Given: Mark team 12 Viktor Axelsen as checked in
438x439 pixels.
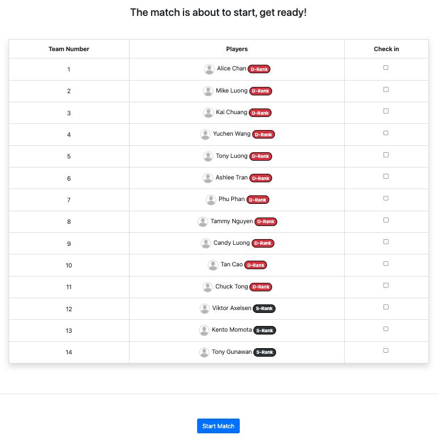Looking at the screenshot, I should click(386, 307).
